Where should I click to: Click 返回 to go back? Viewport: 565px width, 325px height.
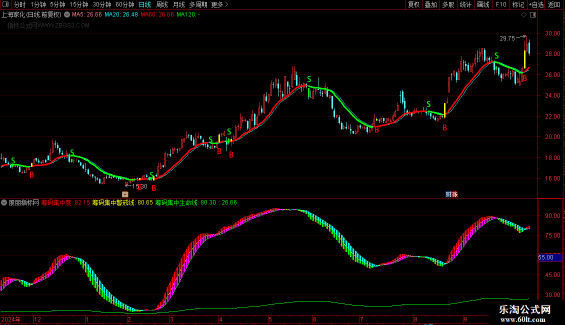click(554, 4)
